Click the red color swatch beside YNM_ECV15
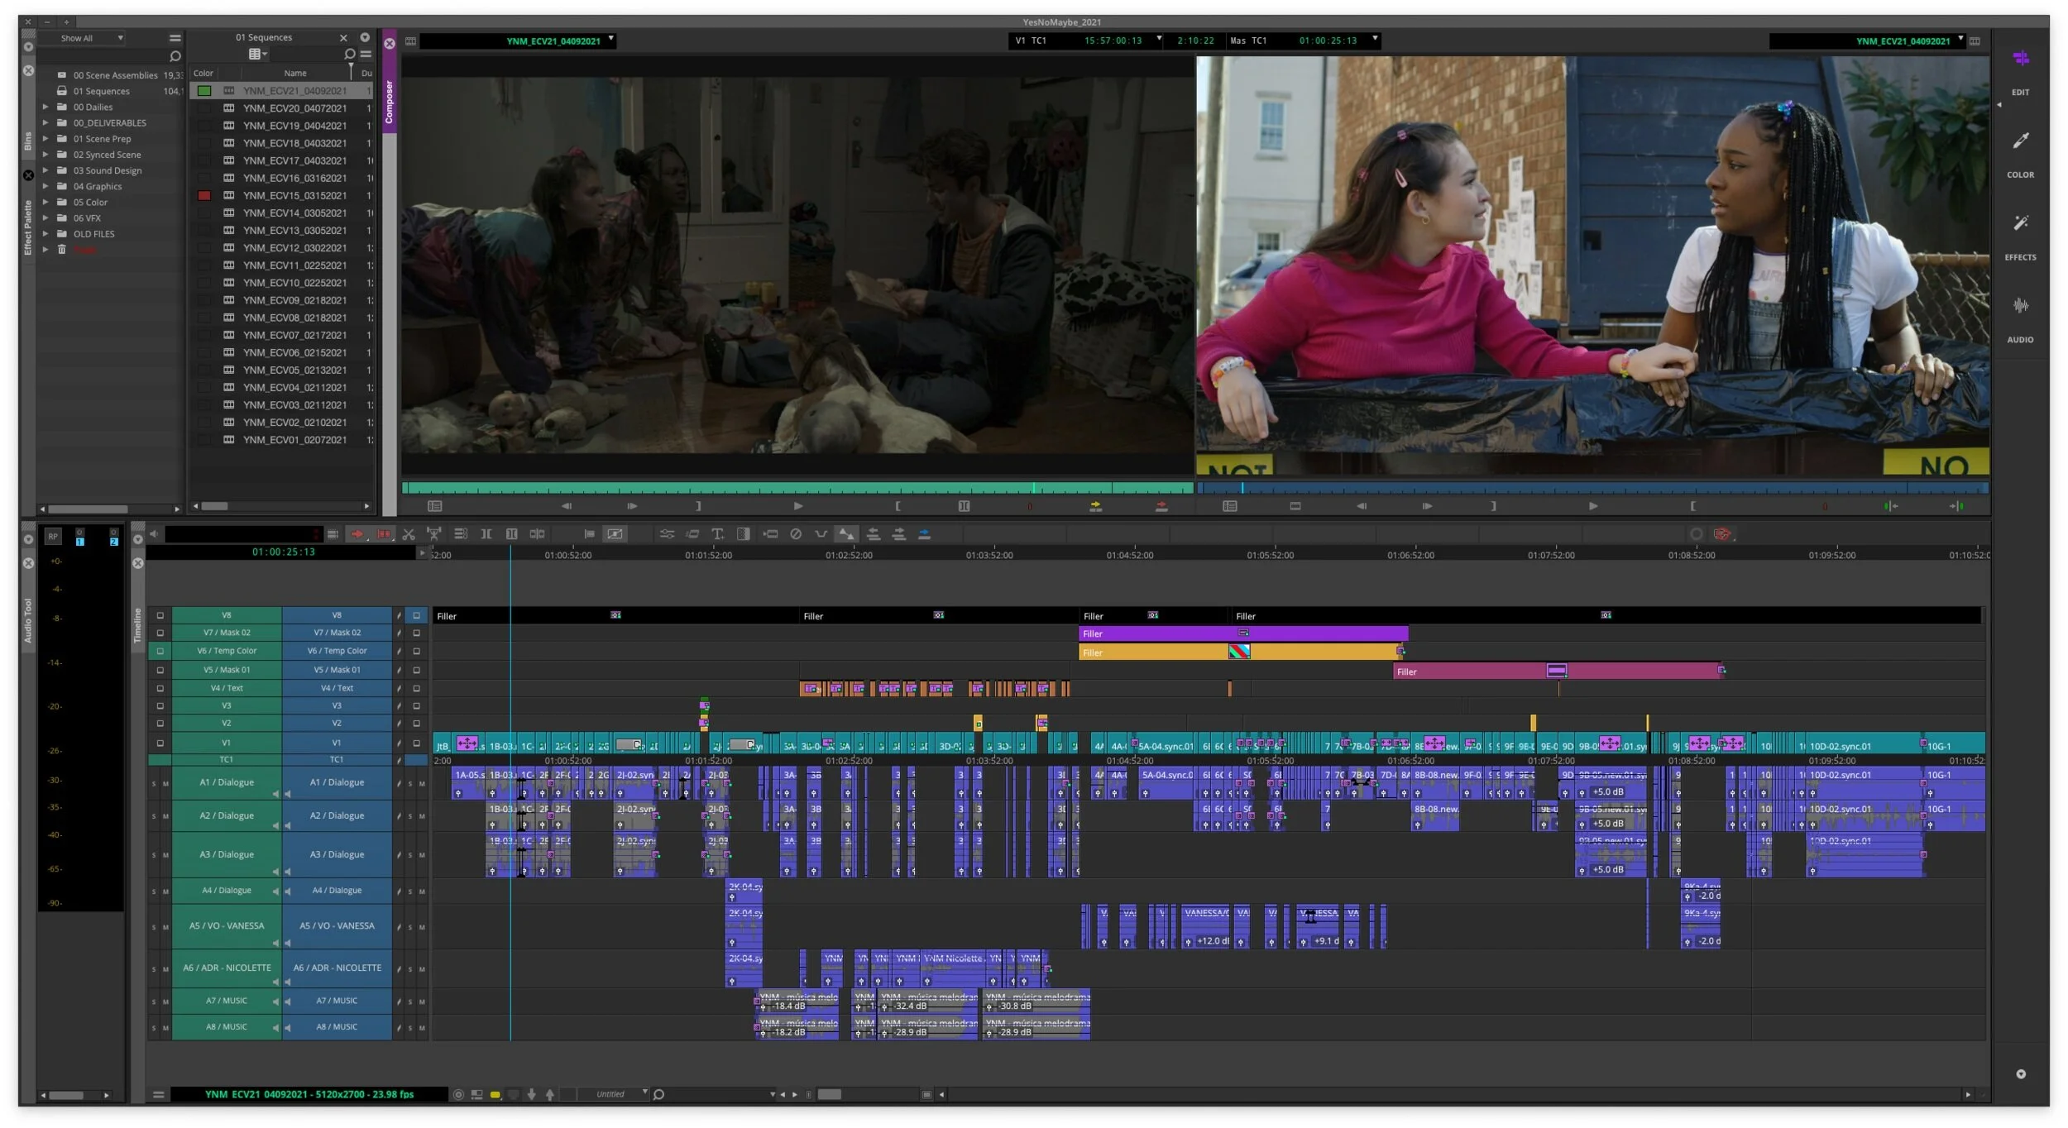Screen dimensions: 2068x1128 [x=203, y=195]
